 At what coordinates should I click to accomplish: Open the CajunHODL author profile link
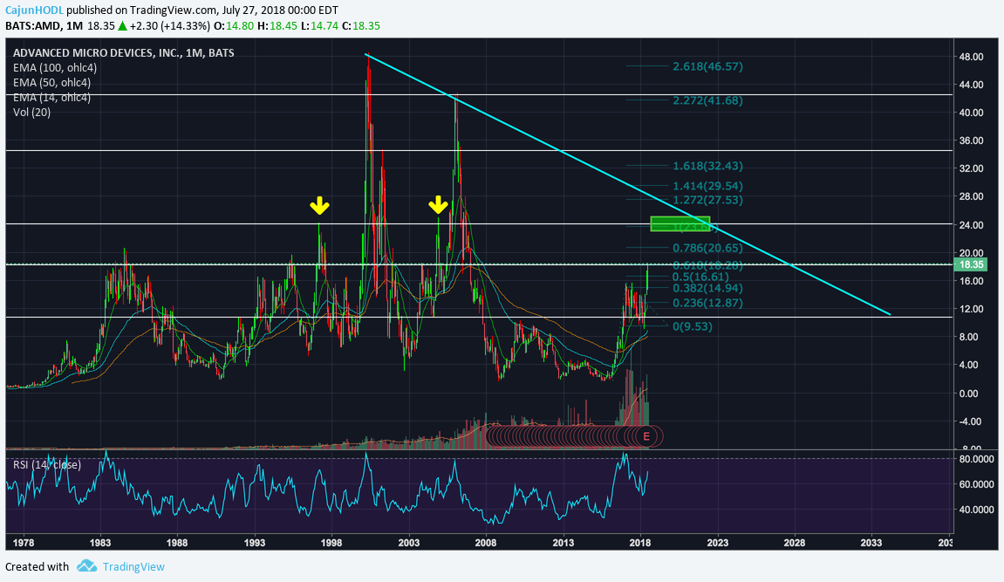(35, 10)
